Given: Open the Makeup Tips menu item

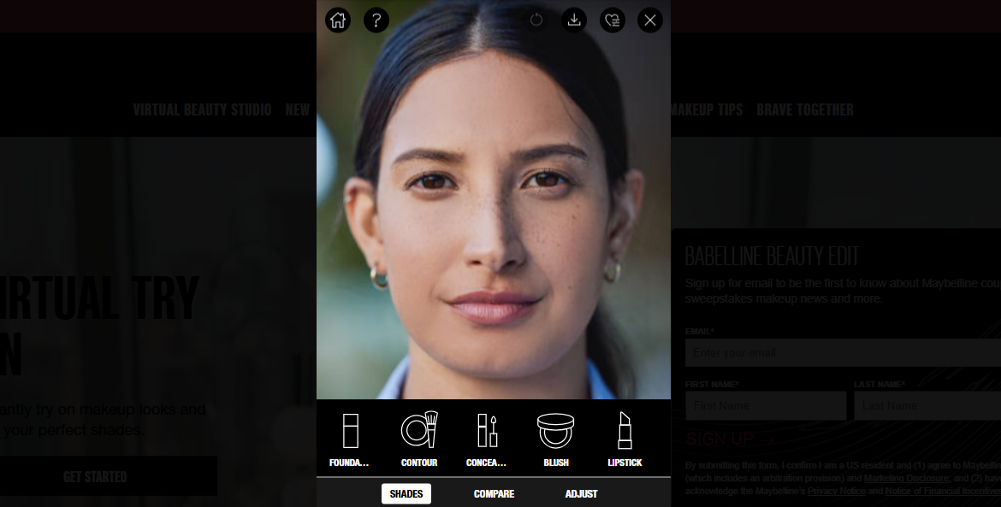Looking at the screenshot, I should pyautogui.click(x=707, y=109).
